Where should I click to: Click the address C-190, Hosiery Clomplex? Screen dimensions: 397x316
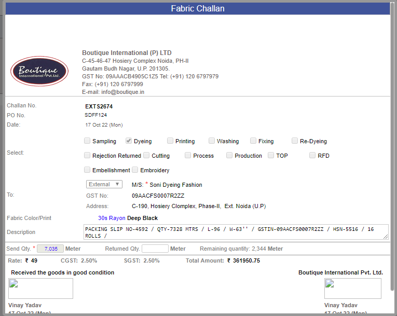point(199,206)
